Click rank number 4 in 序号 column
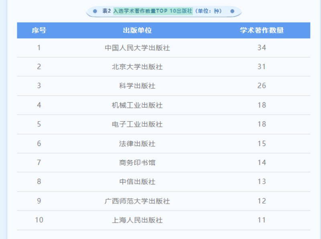321x239 pixels. [39, 105]
